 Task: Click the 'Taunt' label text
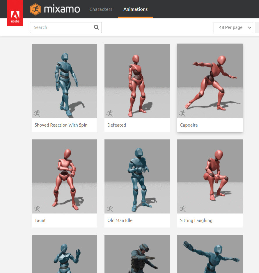click(x=40, y=220)
